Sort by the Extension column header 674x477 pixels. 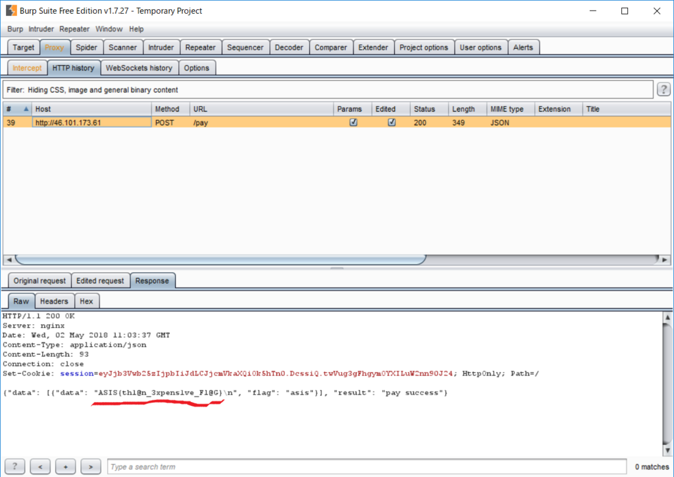(x=558, y=109)
